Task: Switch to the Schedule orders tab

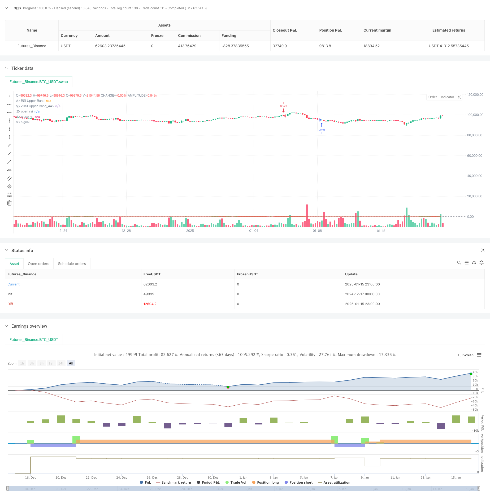Action: [72, 264]
